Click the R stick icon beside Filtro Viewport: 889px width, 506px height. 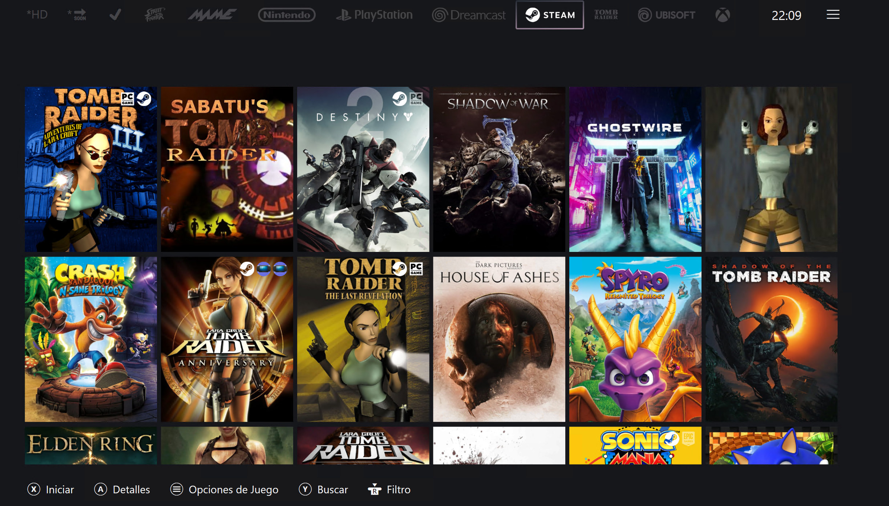pyautogui.click(x=375, y=489)
